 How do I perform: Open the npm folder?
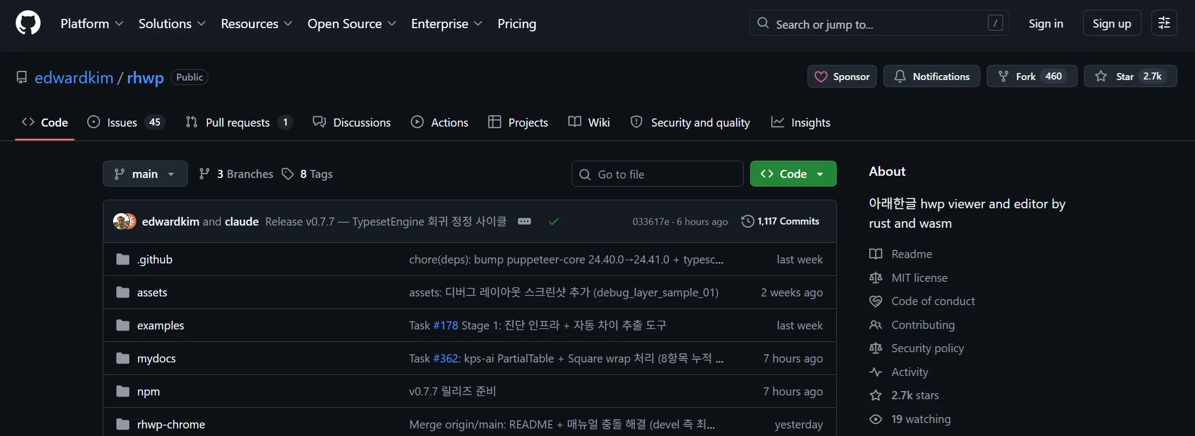click(148, 392)
